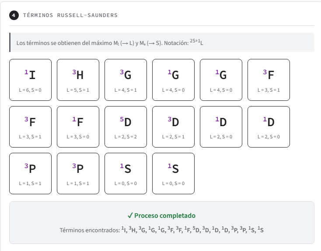Click the ³D term card
The height and width of the screenshot is (251, 321).
point(173,127)
